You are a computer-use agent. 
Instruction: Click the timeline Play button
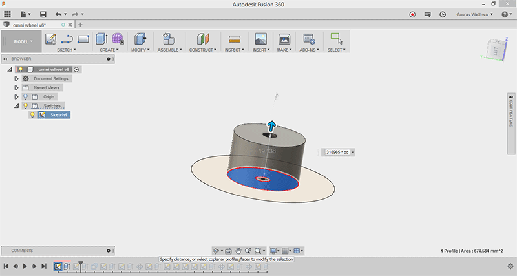click(x=25, y=266)
